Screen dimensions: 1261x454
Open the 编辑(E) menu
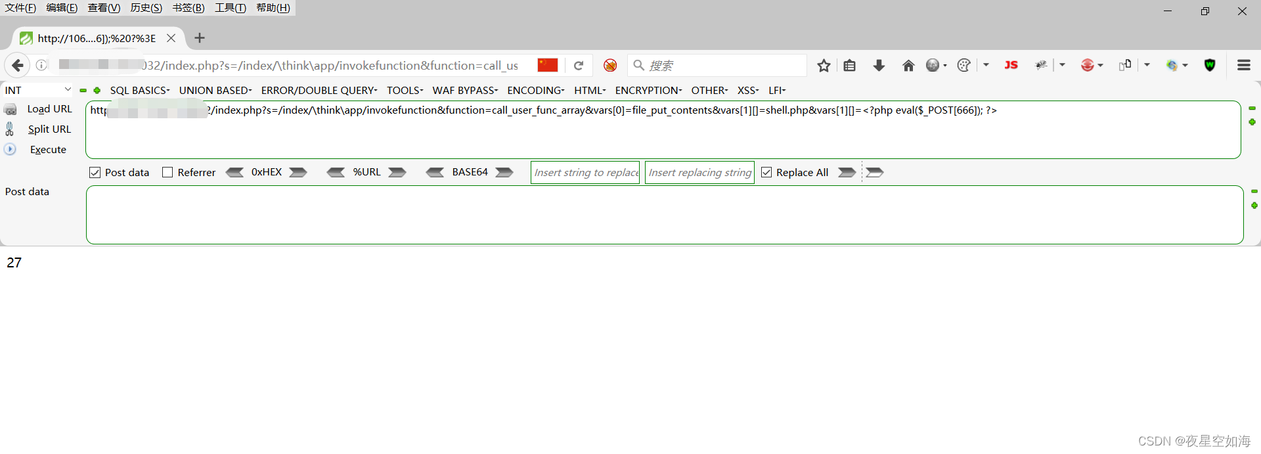tap(62, 8)
